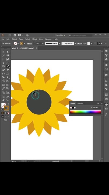Collapse Color panel double-arrow button
Screen dimensions: 109x195
click(98, 103)
